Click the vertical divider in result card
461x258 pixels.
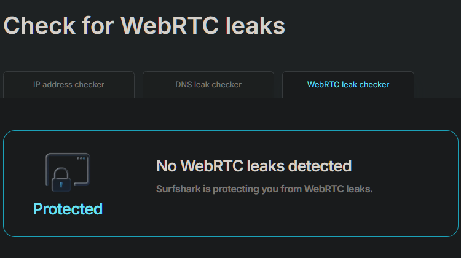click(132, 183)
